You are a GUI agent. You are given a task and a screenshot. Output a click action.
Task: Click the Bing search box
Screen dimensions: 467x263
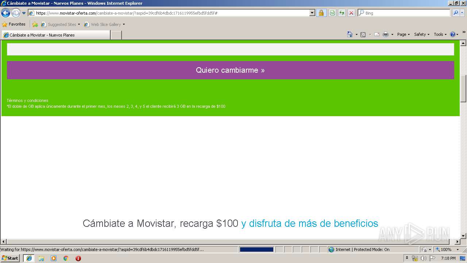[404, 13]
